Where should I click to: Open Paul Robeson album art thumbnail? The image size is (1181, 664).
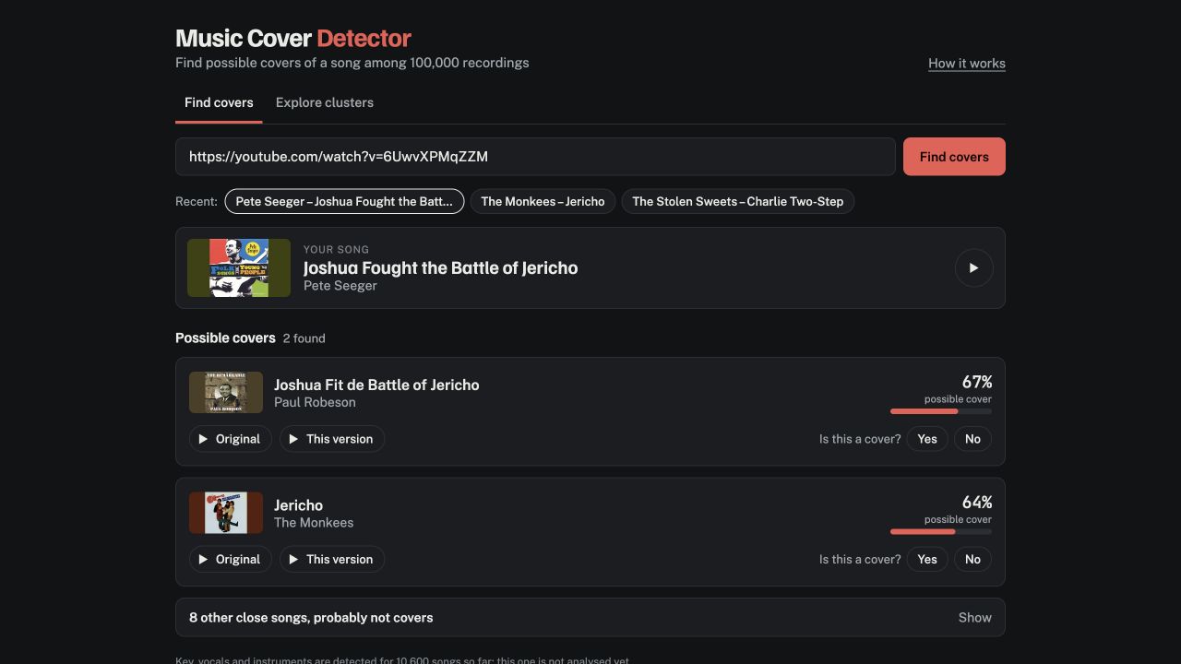coord(226,392)
